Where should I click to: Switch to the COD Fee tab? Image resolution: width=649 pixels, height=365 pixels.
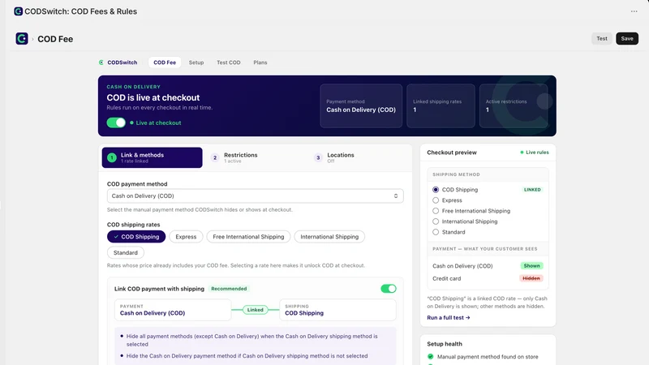tap(165, 62)
